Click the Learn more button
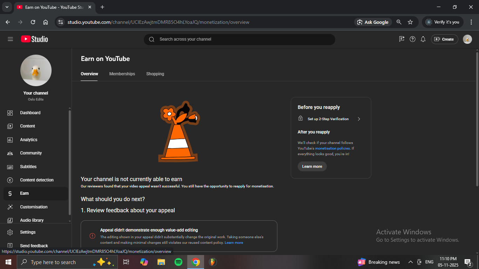479x269 pixels. [x=312, y=166]
